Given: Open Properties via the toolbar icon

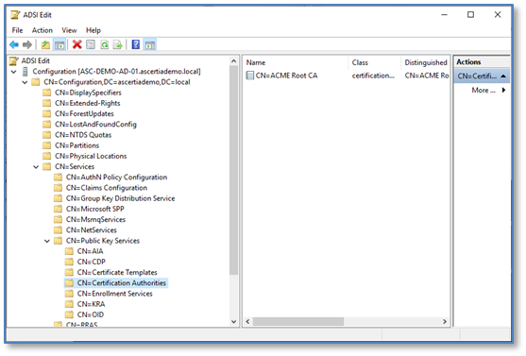Looking at the screenshot, I should [91, 44].
